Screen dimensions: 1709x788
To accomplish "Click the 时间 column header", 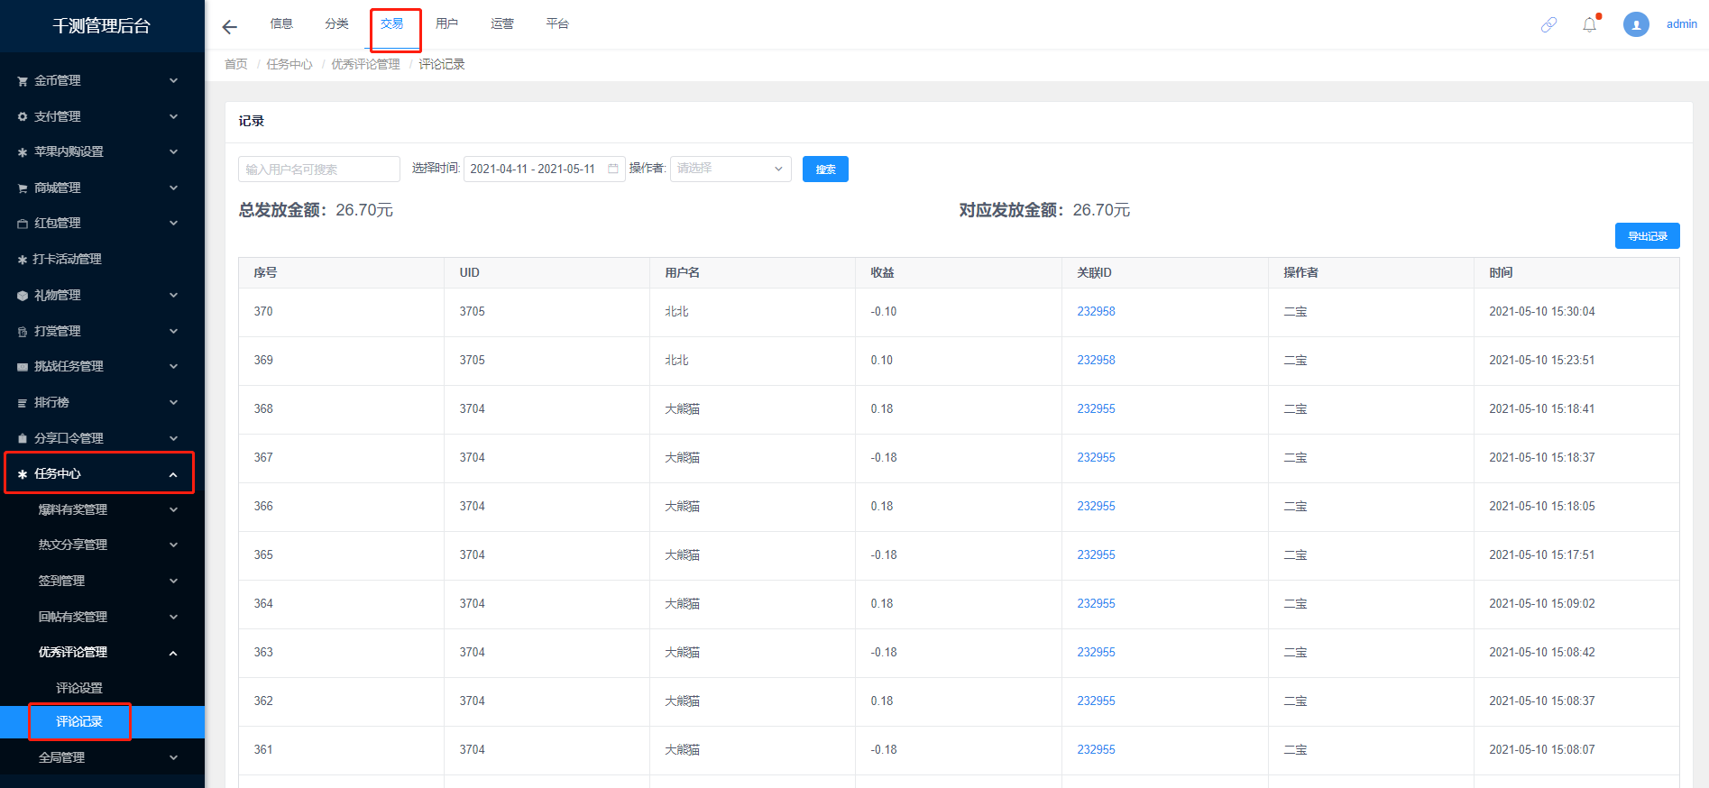I will (1501, 272).
